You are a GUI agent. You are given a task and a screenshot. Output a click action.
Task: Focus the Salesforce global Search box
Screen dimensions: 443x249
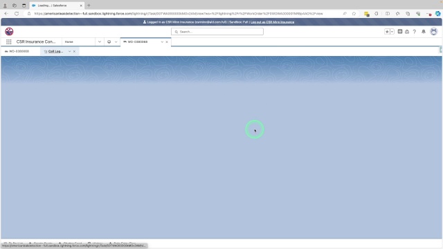(217, 32)
